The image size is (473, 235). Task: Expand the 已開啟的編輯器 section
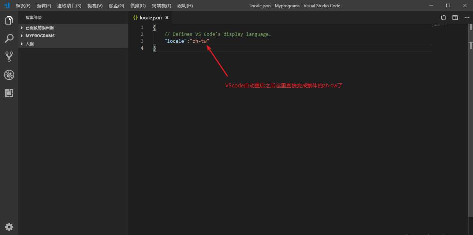click(73, 28)
